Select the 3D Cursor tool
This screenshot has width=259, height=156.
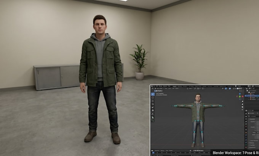coord(153,97)
